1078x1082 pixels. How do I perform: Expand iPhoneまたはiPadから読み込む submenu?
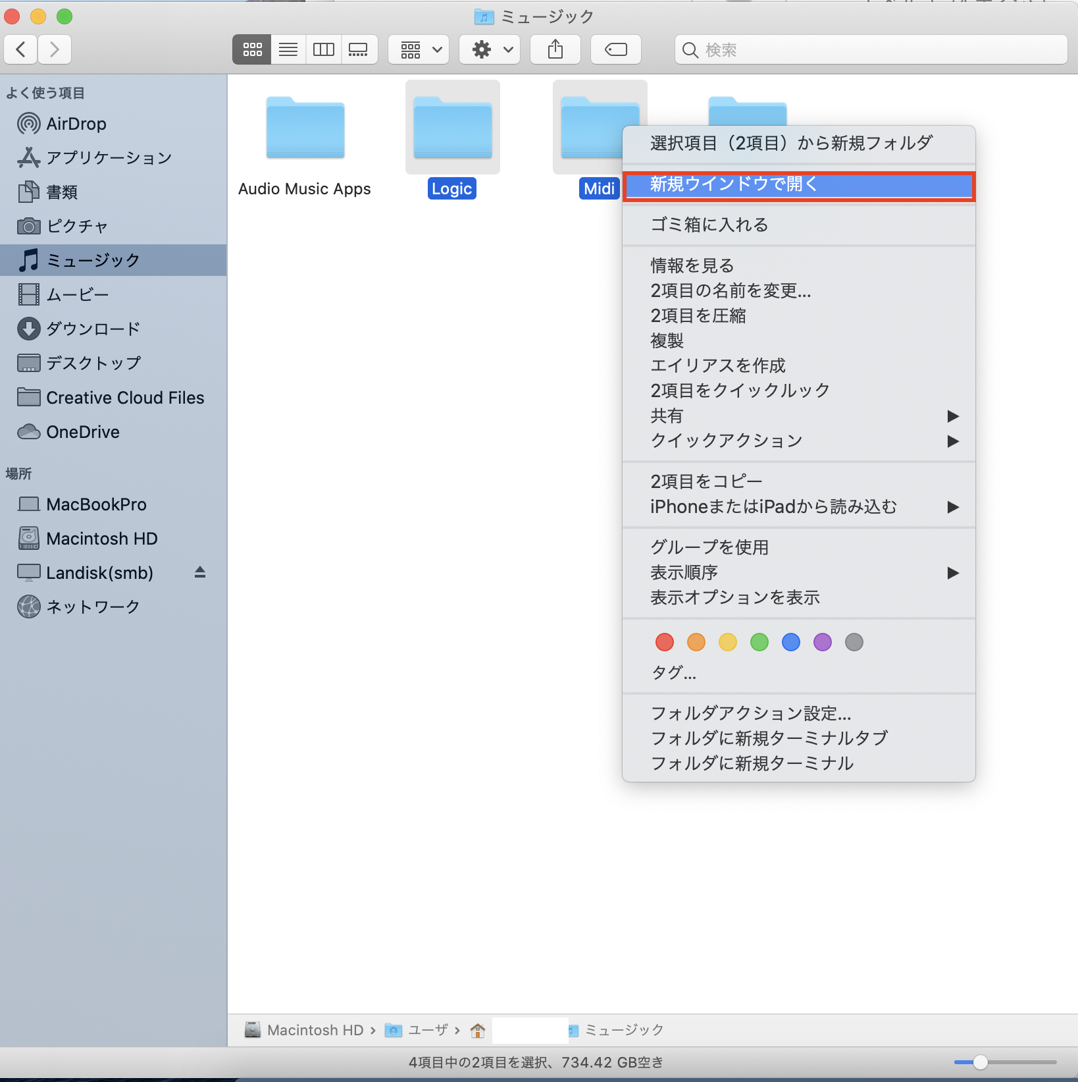(799, 507)
